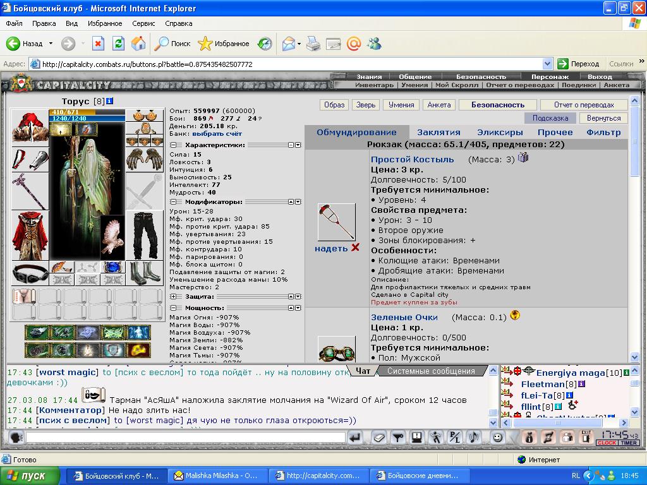Image resolution: width=647 pixels, height=485 pixels.
Task: Toggle chat sound speaker icon
Action: [474, 437]
